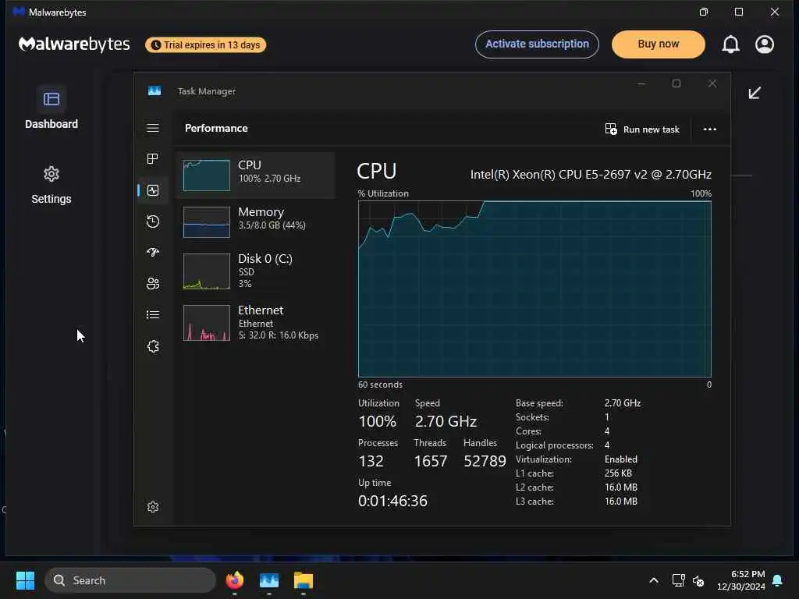
Task: Open Malwarebytes notifications bell
Action: pyautogui.click(x=730, y=44)
